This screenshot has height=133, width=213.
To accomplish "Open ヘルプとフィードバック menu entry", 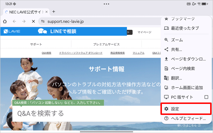I will pyautogui.click(x=186, y=118).
